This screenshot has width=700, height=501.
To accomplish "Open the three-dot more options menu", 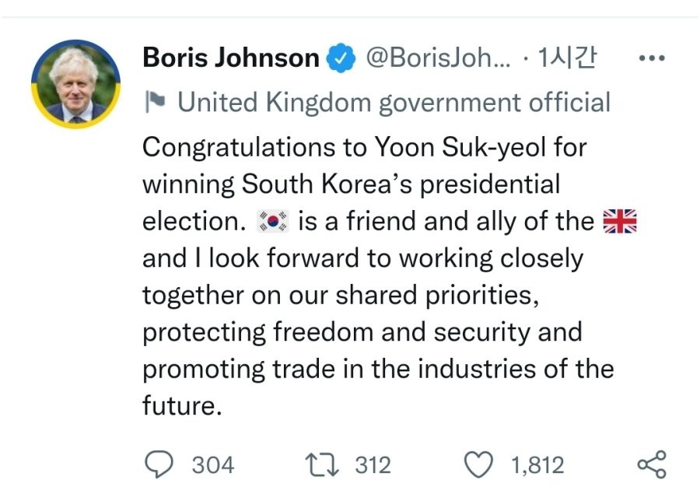I will pyautogui.click(x=652, y=58).
